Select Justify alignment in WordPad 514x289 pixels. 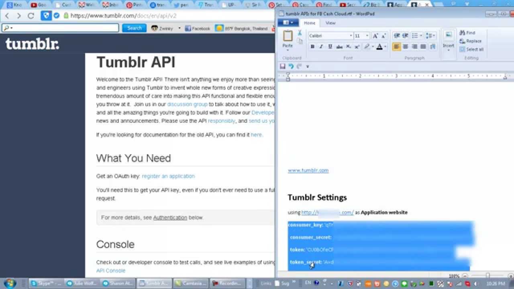[x=423, y=47]
